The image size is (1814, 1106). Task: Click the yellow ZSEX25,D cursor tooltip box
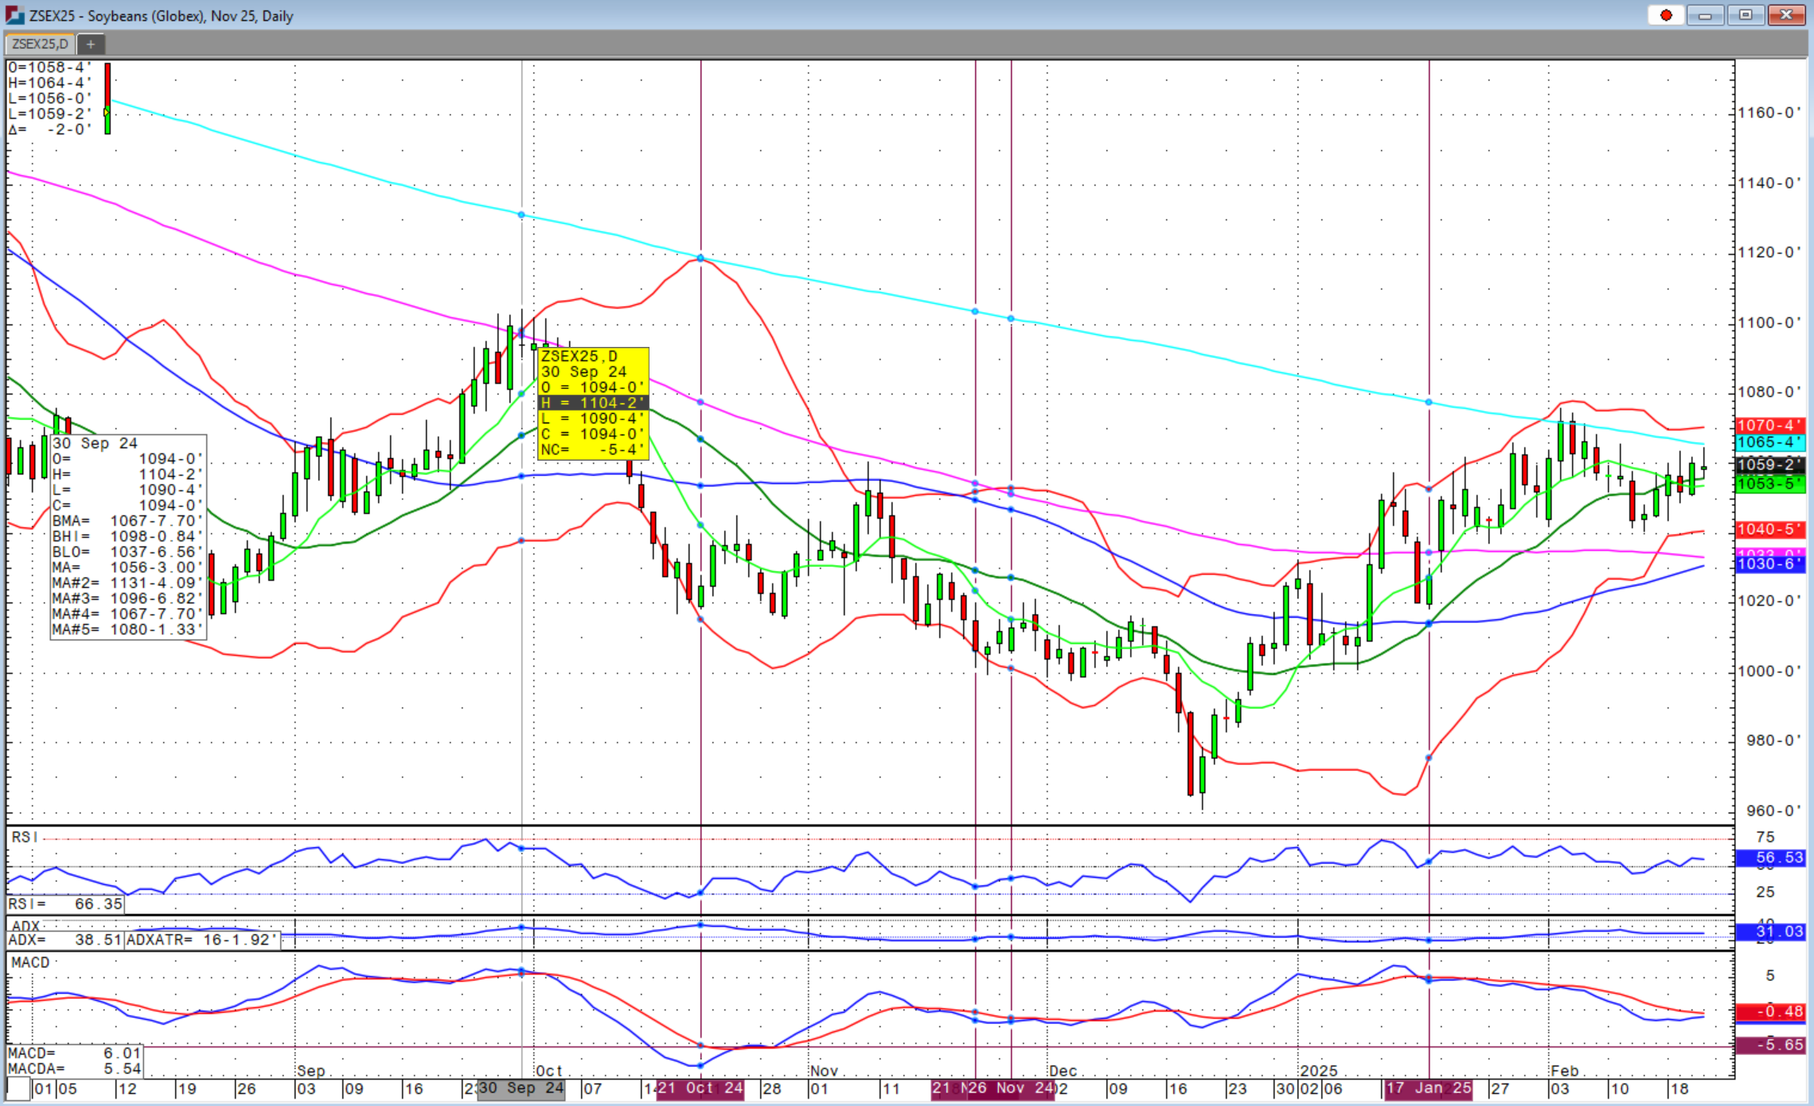[x=593, y=403]
